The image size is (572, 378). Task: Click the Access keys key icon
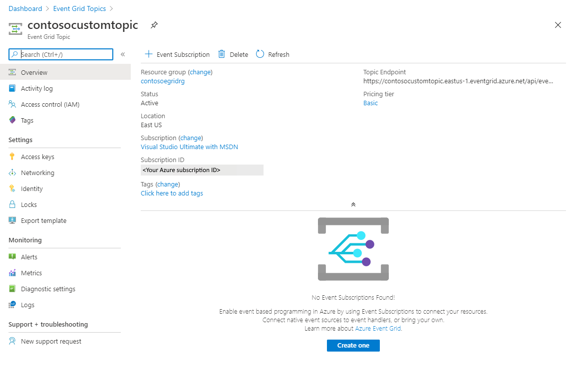(x=12, y=157)
